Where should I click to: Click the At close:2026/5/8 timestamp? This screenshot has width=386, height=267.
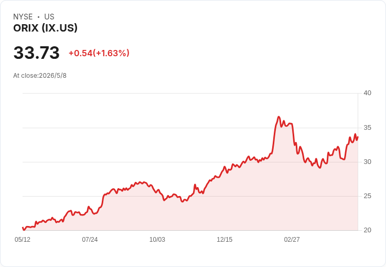40,76
